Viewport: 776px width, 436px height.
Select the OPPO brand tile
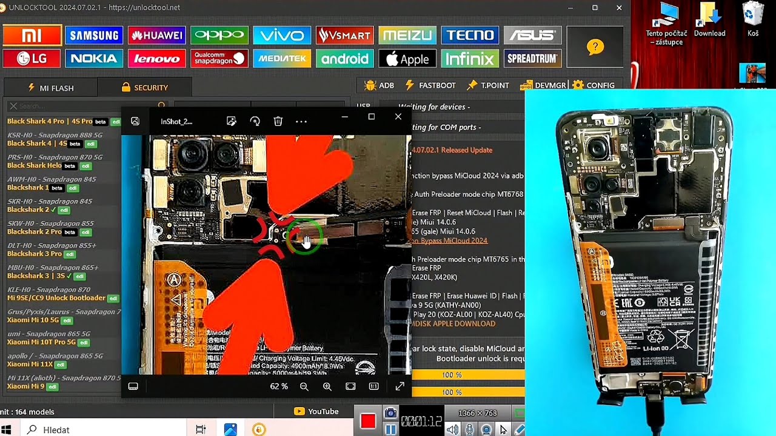pyautogui.click(x=219, y=36)
